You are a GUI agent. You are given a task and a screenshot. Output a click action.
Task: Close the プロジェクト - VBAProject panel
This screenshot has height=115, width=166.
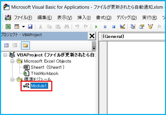pyautogui.click(x=92, y=36)
